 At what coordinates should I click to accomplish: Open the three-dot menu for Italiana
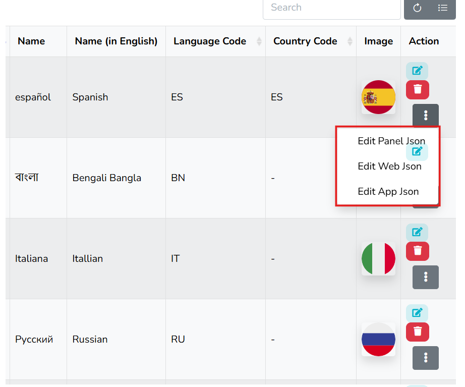click(x=425, y=277)
